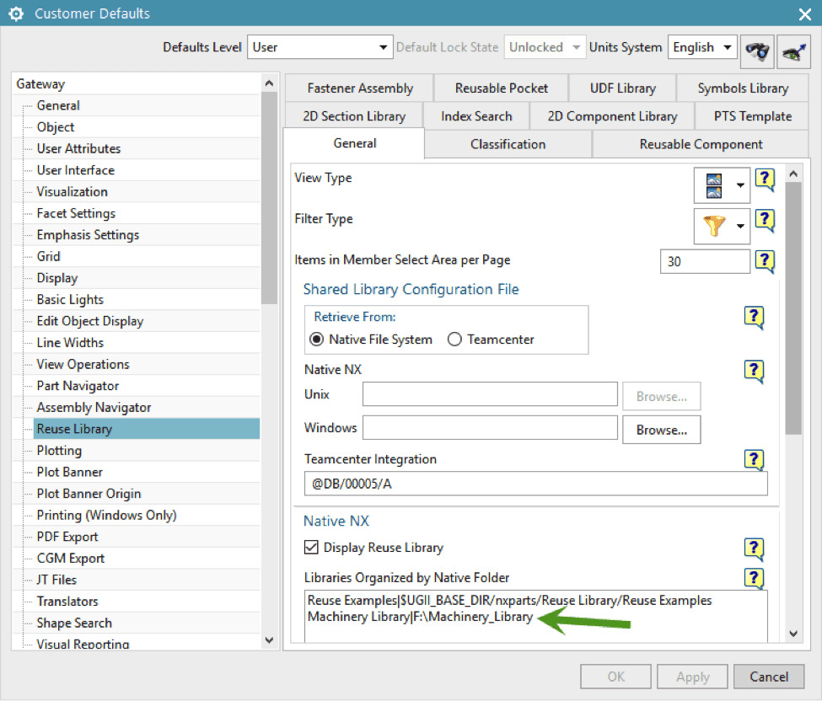822x701 pixels.
Task: Select the Teamcenter radio option
Action: tap(454, 340)
